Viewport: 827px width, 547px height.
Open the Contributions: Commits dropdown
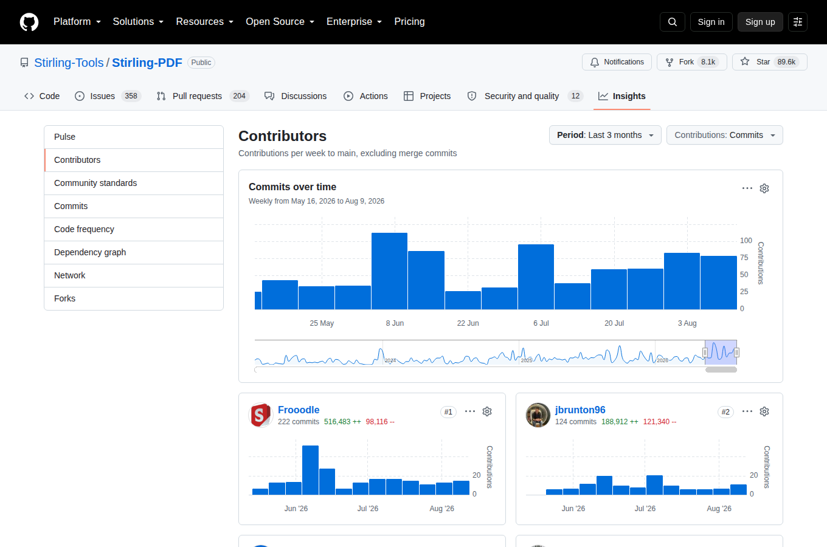(725, 135)
